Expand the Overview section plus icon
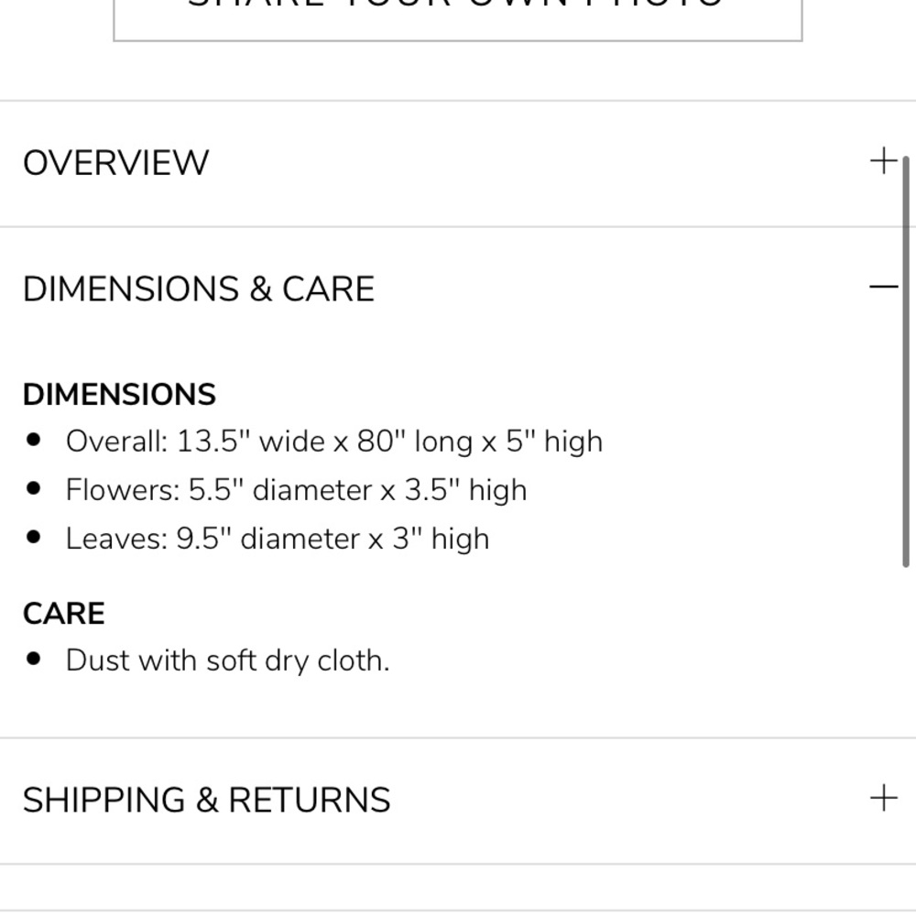Image resolution: width=916 pixels, height=916 pixels. [x=883, y=162]
